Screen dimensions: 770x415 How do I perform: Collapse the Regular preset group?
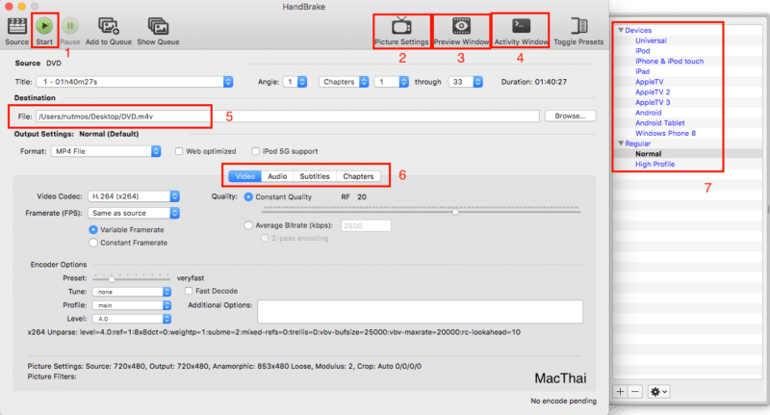click(x=621, y=143)
